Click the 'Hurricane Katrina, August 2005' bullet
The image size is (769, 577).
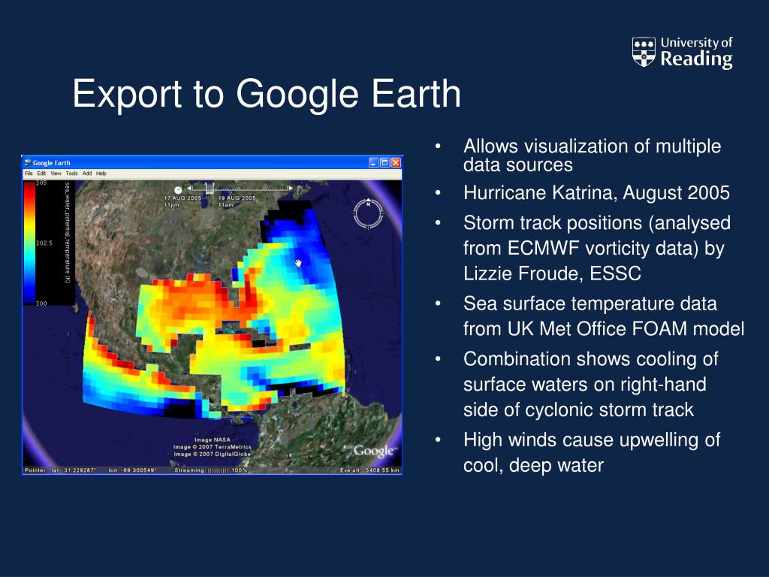tap(596, 193)
